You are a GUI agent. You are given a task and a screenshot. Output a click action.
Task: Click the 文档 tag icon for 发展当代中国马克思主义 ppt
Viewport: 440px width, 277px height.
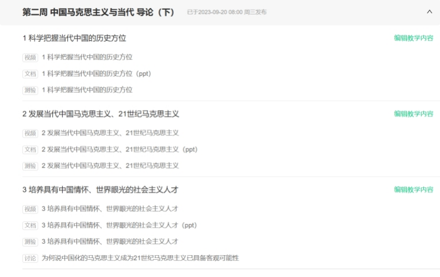[30, 150]
